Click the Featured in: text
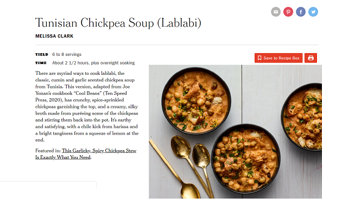Viewport: 342px width, 205px height. click(x=48, y=151)
